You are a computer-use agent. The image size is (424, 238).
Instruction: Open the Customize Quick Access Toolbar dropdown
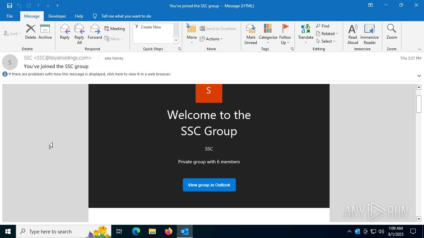pyautogui.click(x=58, y=6)
